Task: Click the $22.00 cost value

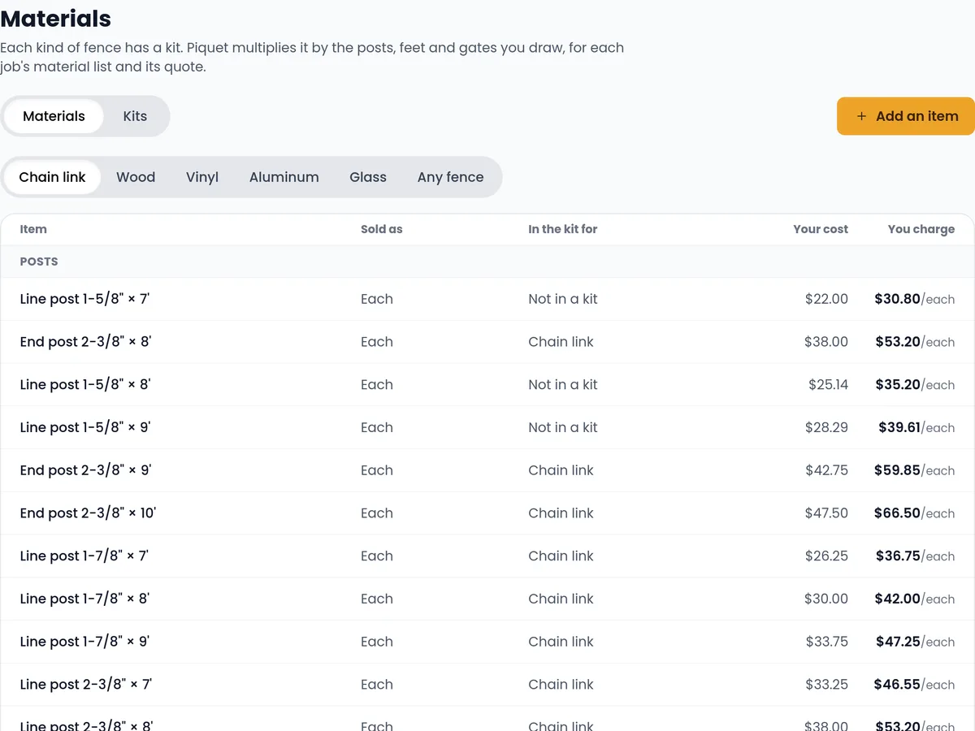Action: pyautogui.click(x=826, y=299)
